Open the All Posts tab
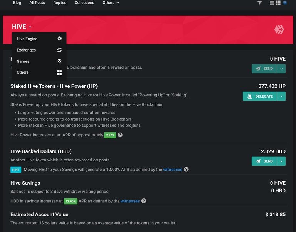This screenshot has height=232, width=296. tap(37, 3)
